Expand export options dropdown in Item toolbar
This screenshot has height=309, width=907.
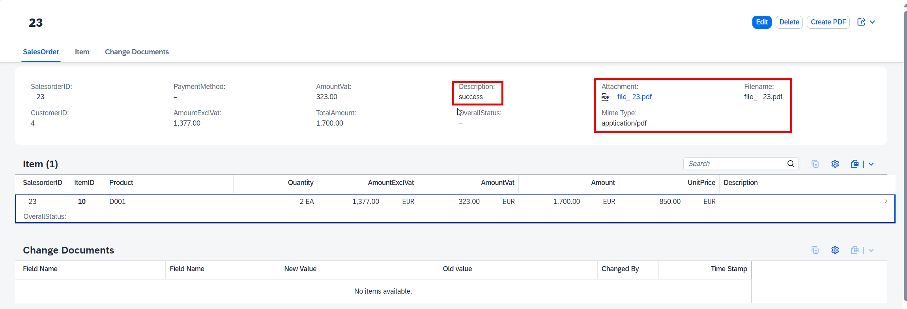[x=871, y=164]
